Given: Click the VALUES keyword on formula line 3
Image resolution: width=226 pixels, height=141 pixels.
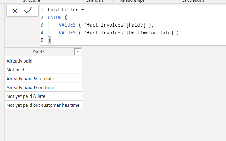Looking at the screenshot, I should [x=67, y=25].
